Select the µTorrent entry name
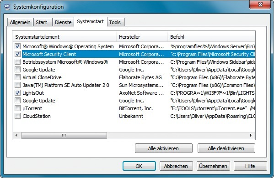This screenshot has height=178, width=274. click(x=32, y=108)
